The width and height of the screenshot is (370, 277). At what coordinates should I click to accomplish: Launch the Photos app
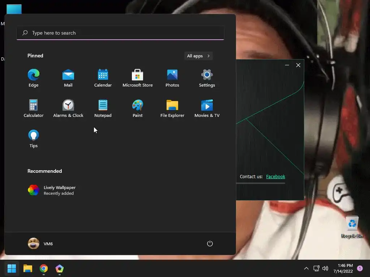(x=172, y=78)
